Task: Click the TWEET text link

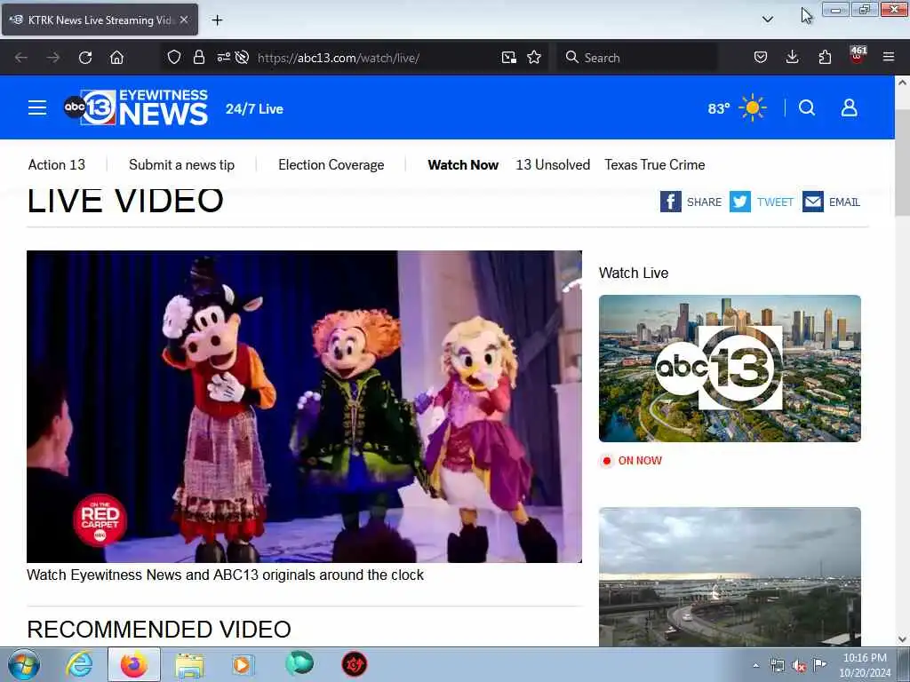Action: [775, 202]
